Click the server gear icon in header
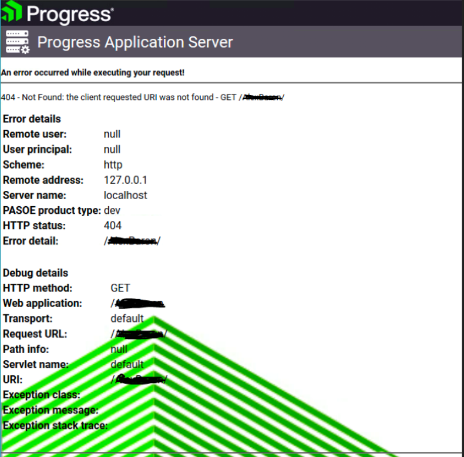The width and height of the screenshot is (464, 457). coord(18,42)
